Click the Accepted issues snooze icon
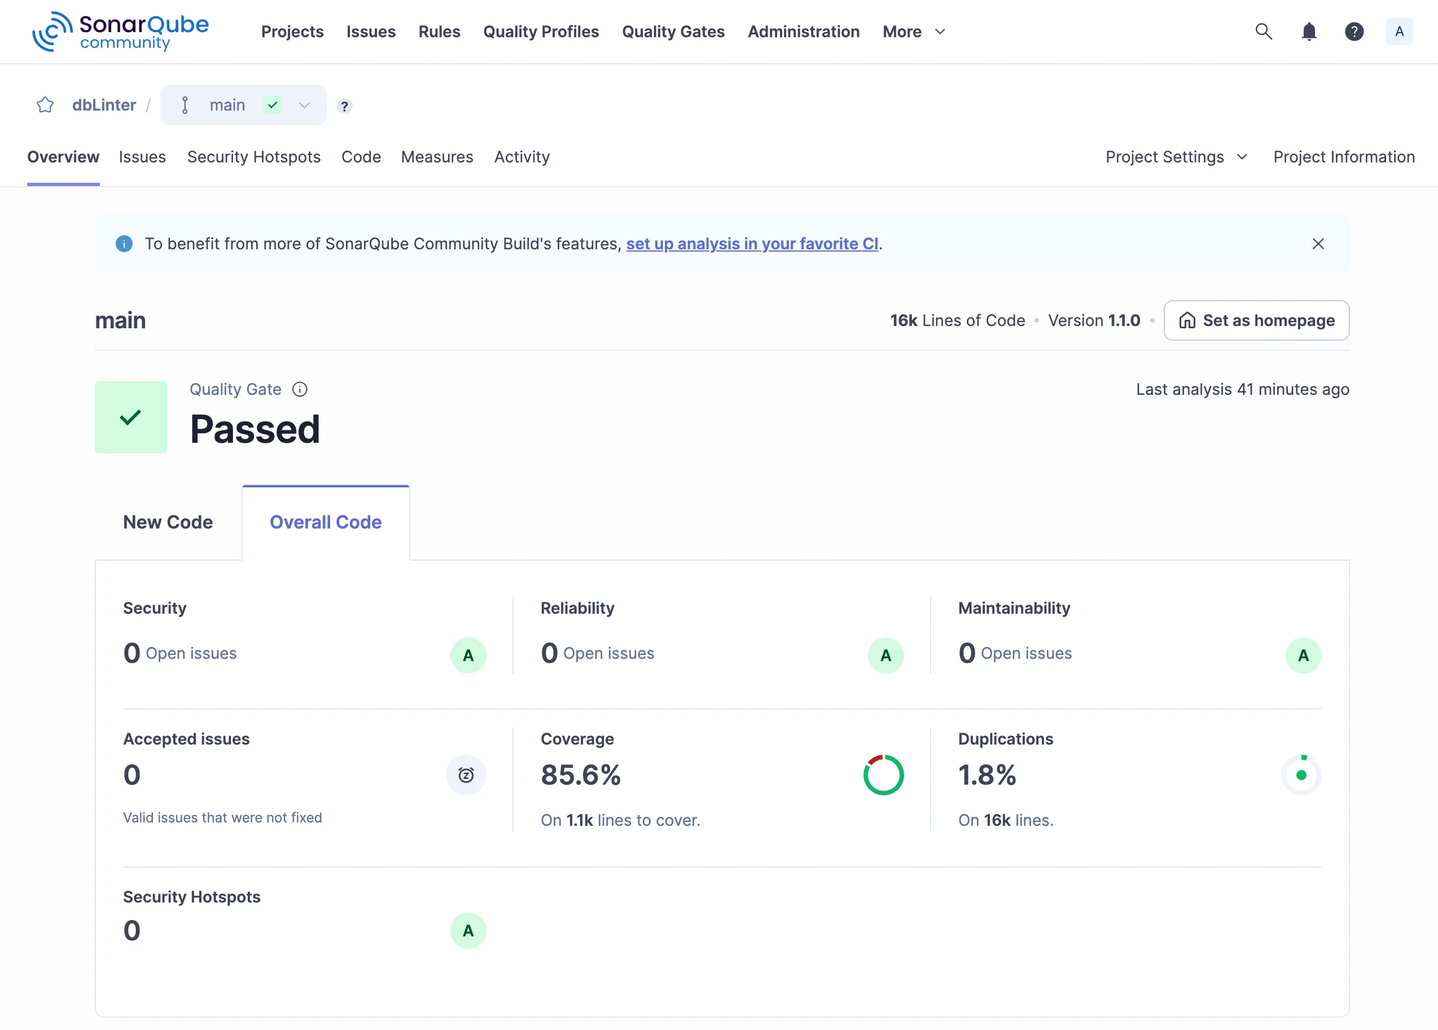 point(466,774)
